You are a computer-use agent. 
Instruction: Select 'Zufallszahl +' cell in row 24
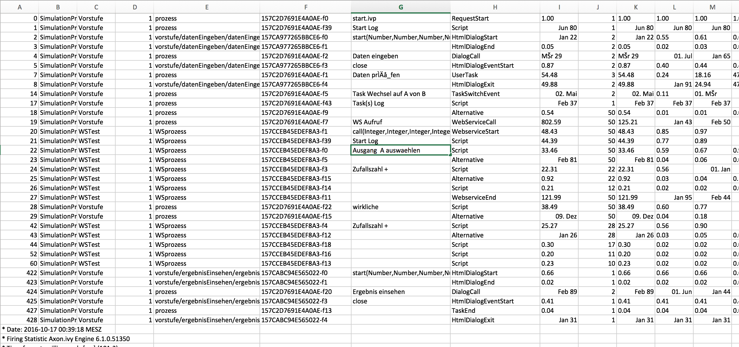pos(401,169)
